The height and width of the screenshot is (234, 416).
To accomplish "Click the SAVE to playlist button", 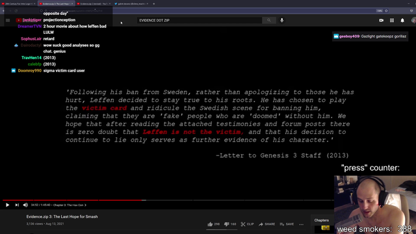I will pyautogui.click(x=287, y=224).
